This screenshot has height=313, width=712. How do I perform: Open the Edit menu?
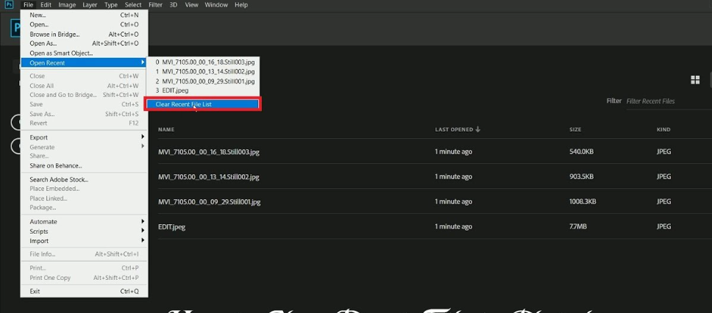46,4
